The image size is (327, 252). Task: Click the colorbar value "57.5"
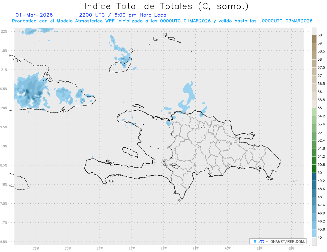click(x=321, y=68)
